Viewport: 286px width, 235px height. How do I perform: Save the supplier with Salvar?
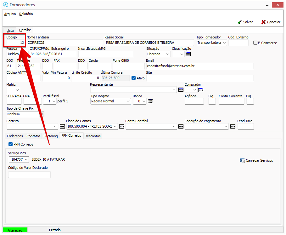[x=245, y=22]
